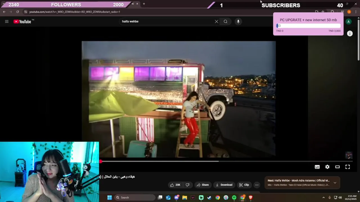Open tab search dropdown arrow
Viewport: 360px width, 202px height.
(x=3, y=4)
